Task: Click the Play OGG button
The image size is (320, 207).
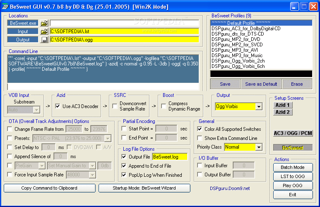Action: tap(293, 185)
